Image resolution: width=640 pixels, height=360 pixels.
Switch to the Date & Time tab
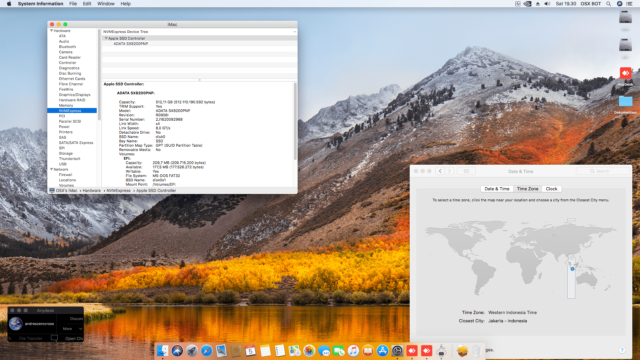click(497, 189)
